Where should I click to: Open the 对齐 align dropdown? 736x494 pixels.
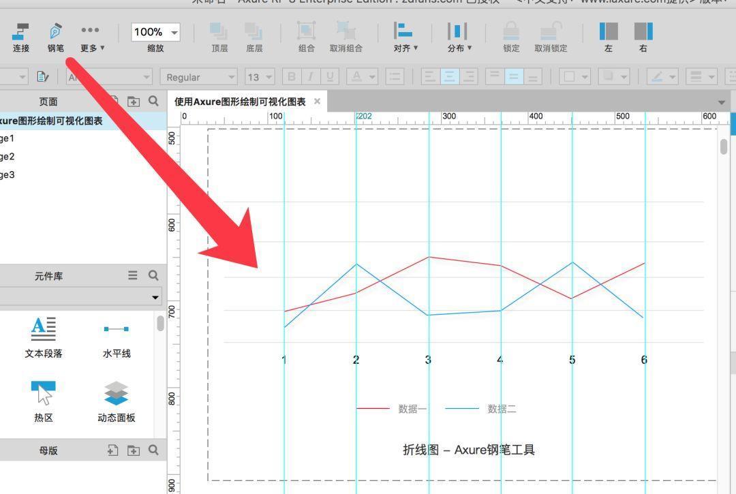[405, 37]
